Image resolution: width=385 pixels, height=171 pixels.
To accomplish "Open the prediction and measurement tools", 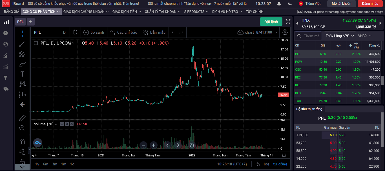I will tap(22, 94).
